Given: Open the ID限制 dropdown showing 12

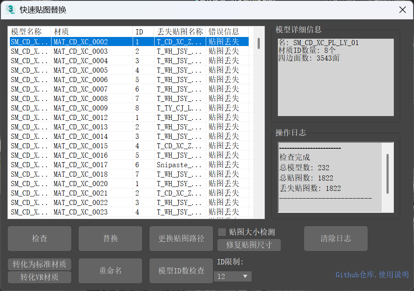Looking at the screenshot, I should tap(233, 276).
